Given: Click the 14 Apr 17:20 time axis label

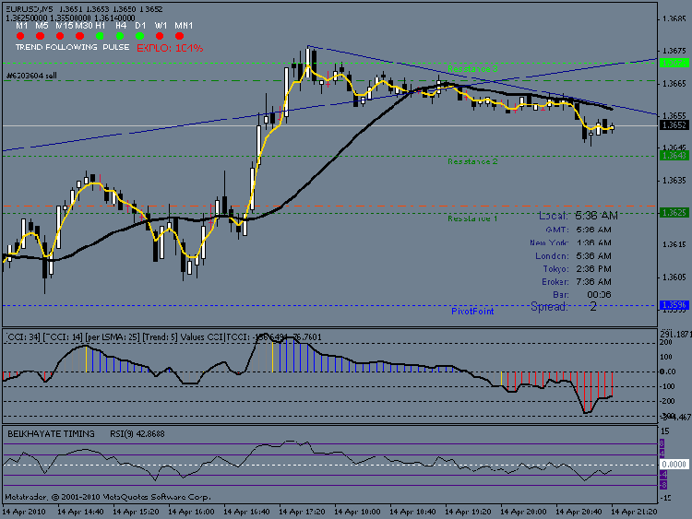Looking at the screenshot, I should [302, 512].
